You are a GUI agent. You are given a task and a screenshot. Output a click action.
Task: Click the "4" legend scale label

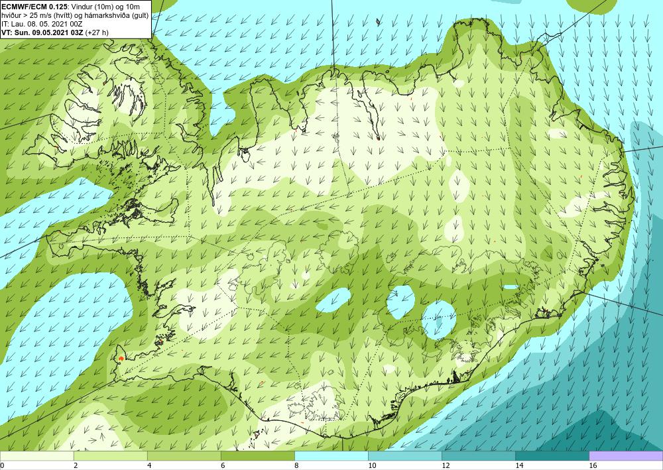click(x=149, y=465)
